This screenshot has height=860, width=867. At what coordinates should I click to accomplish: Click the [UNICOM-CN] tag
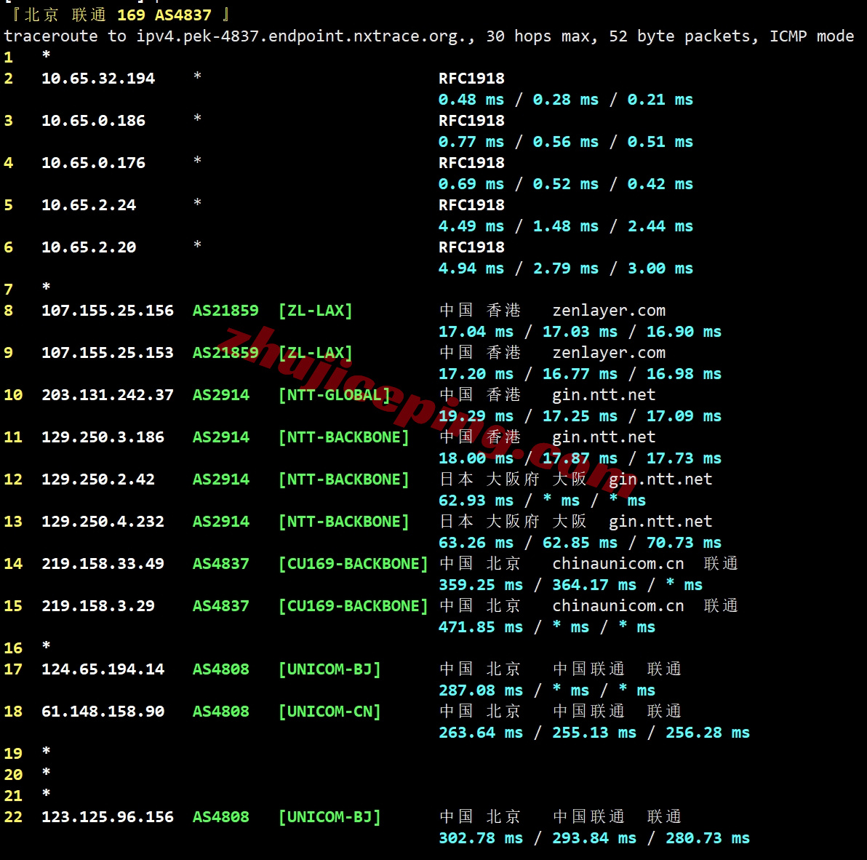click(329, 712)
